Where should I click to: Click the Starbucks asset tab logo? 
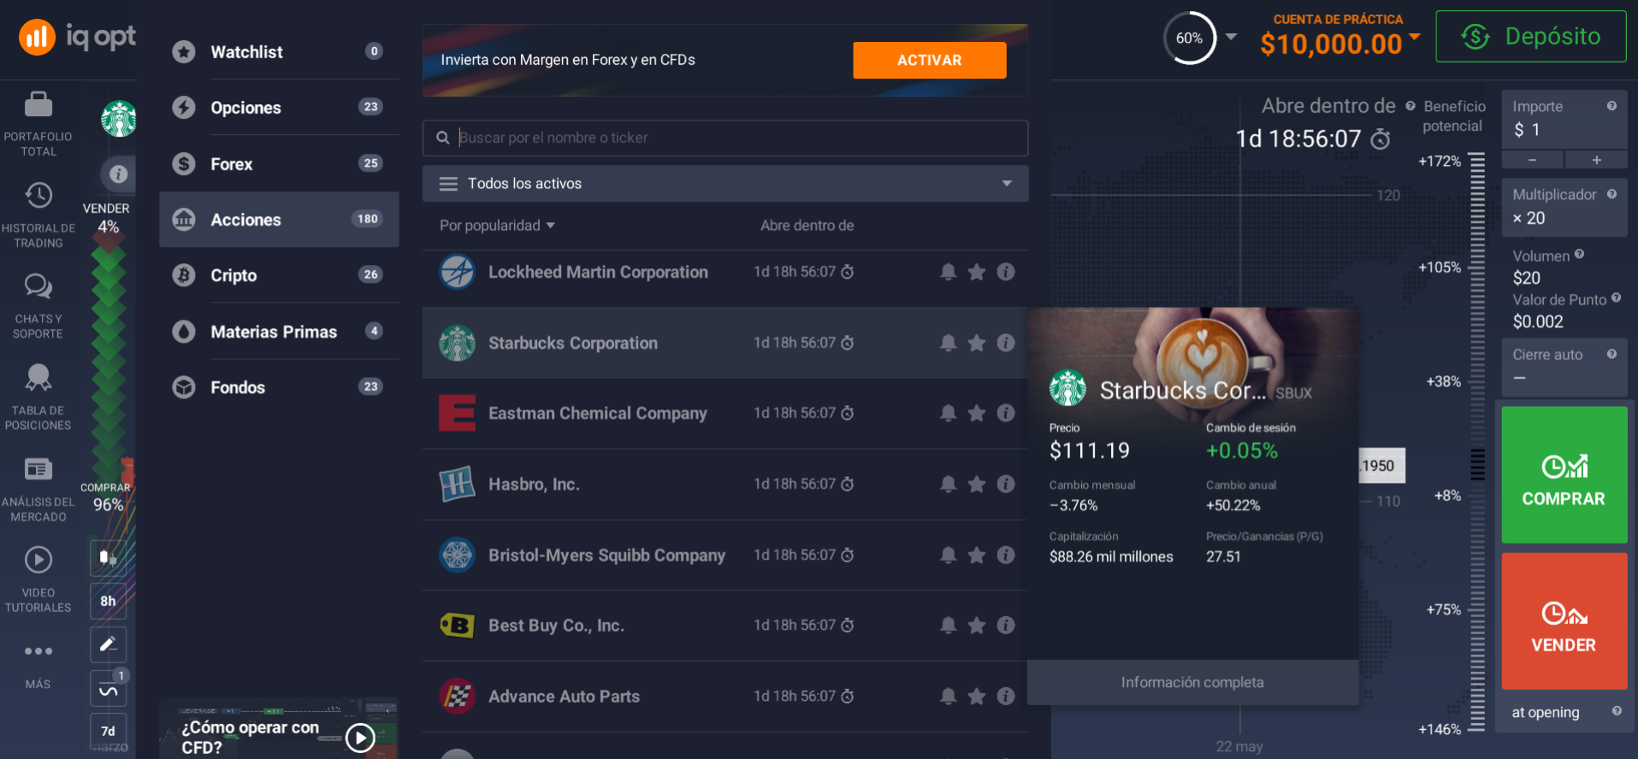coord(119,119)
